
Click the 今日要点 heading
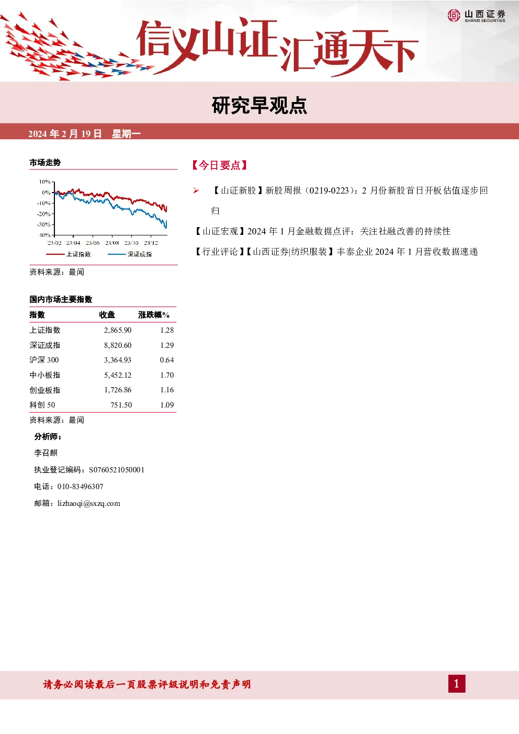coord(219,165)
